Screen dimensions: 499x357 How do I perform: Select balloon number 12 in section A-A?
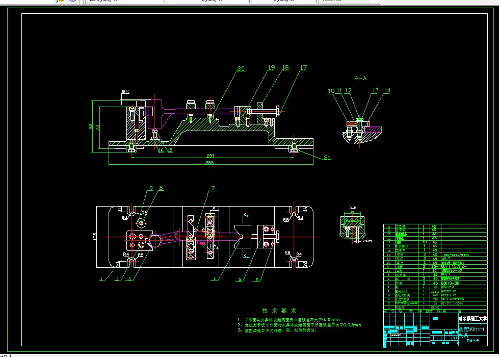coord(348,90)
